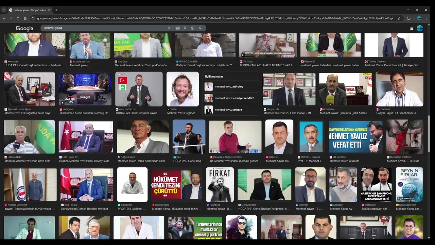435x245 pixels.
Task: Open the 'HÜKÜMET KENDİ TEZİNİ ÇÜRÜTTÜ' image
Action: [176, 184]
